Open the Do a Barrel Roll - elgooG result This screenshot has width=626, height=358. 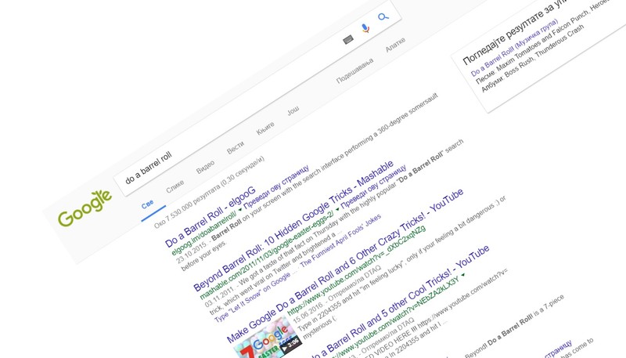[x=210, y=217]
